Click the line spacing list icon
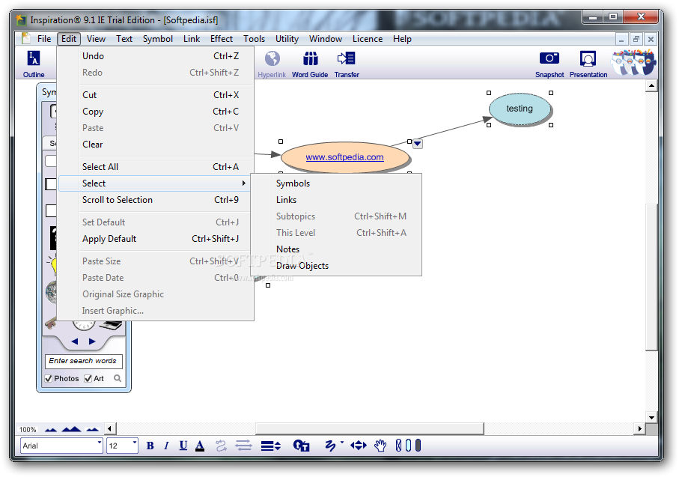This screenshot has width=679, height=477. click(271, 446)
